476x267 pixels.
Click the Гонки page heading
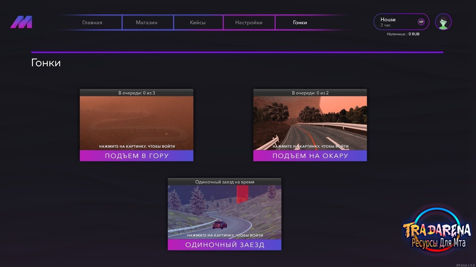[46, 63]
